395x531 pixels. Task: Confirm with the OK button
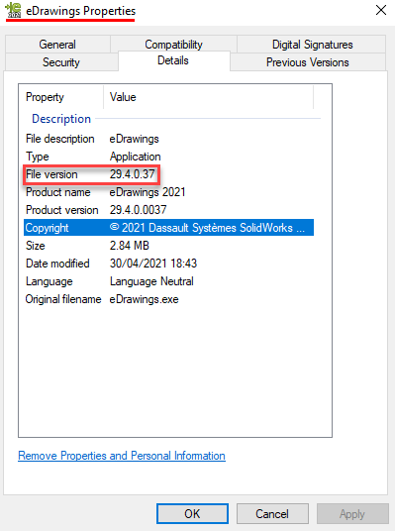click(192, 514)
